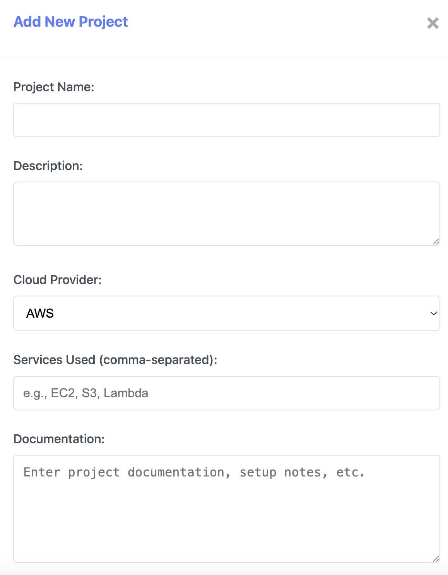Viewport: 448px width, 575px height.
Task: Click the "Services Used (comma-separated):" label
Action: pos(115,360)
